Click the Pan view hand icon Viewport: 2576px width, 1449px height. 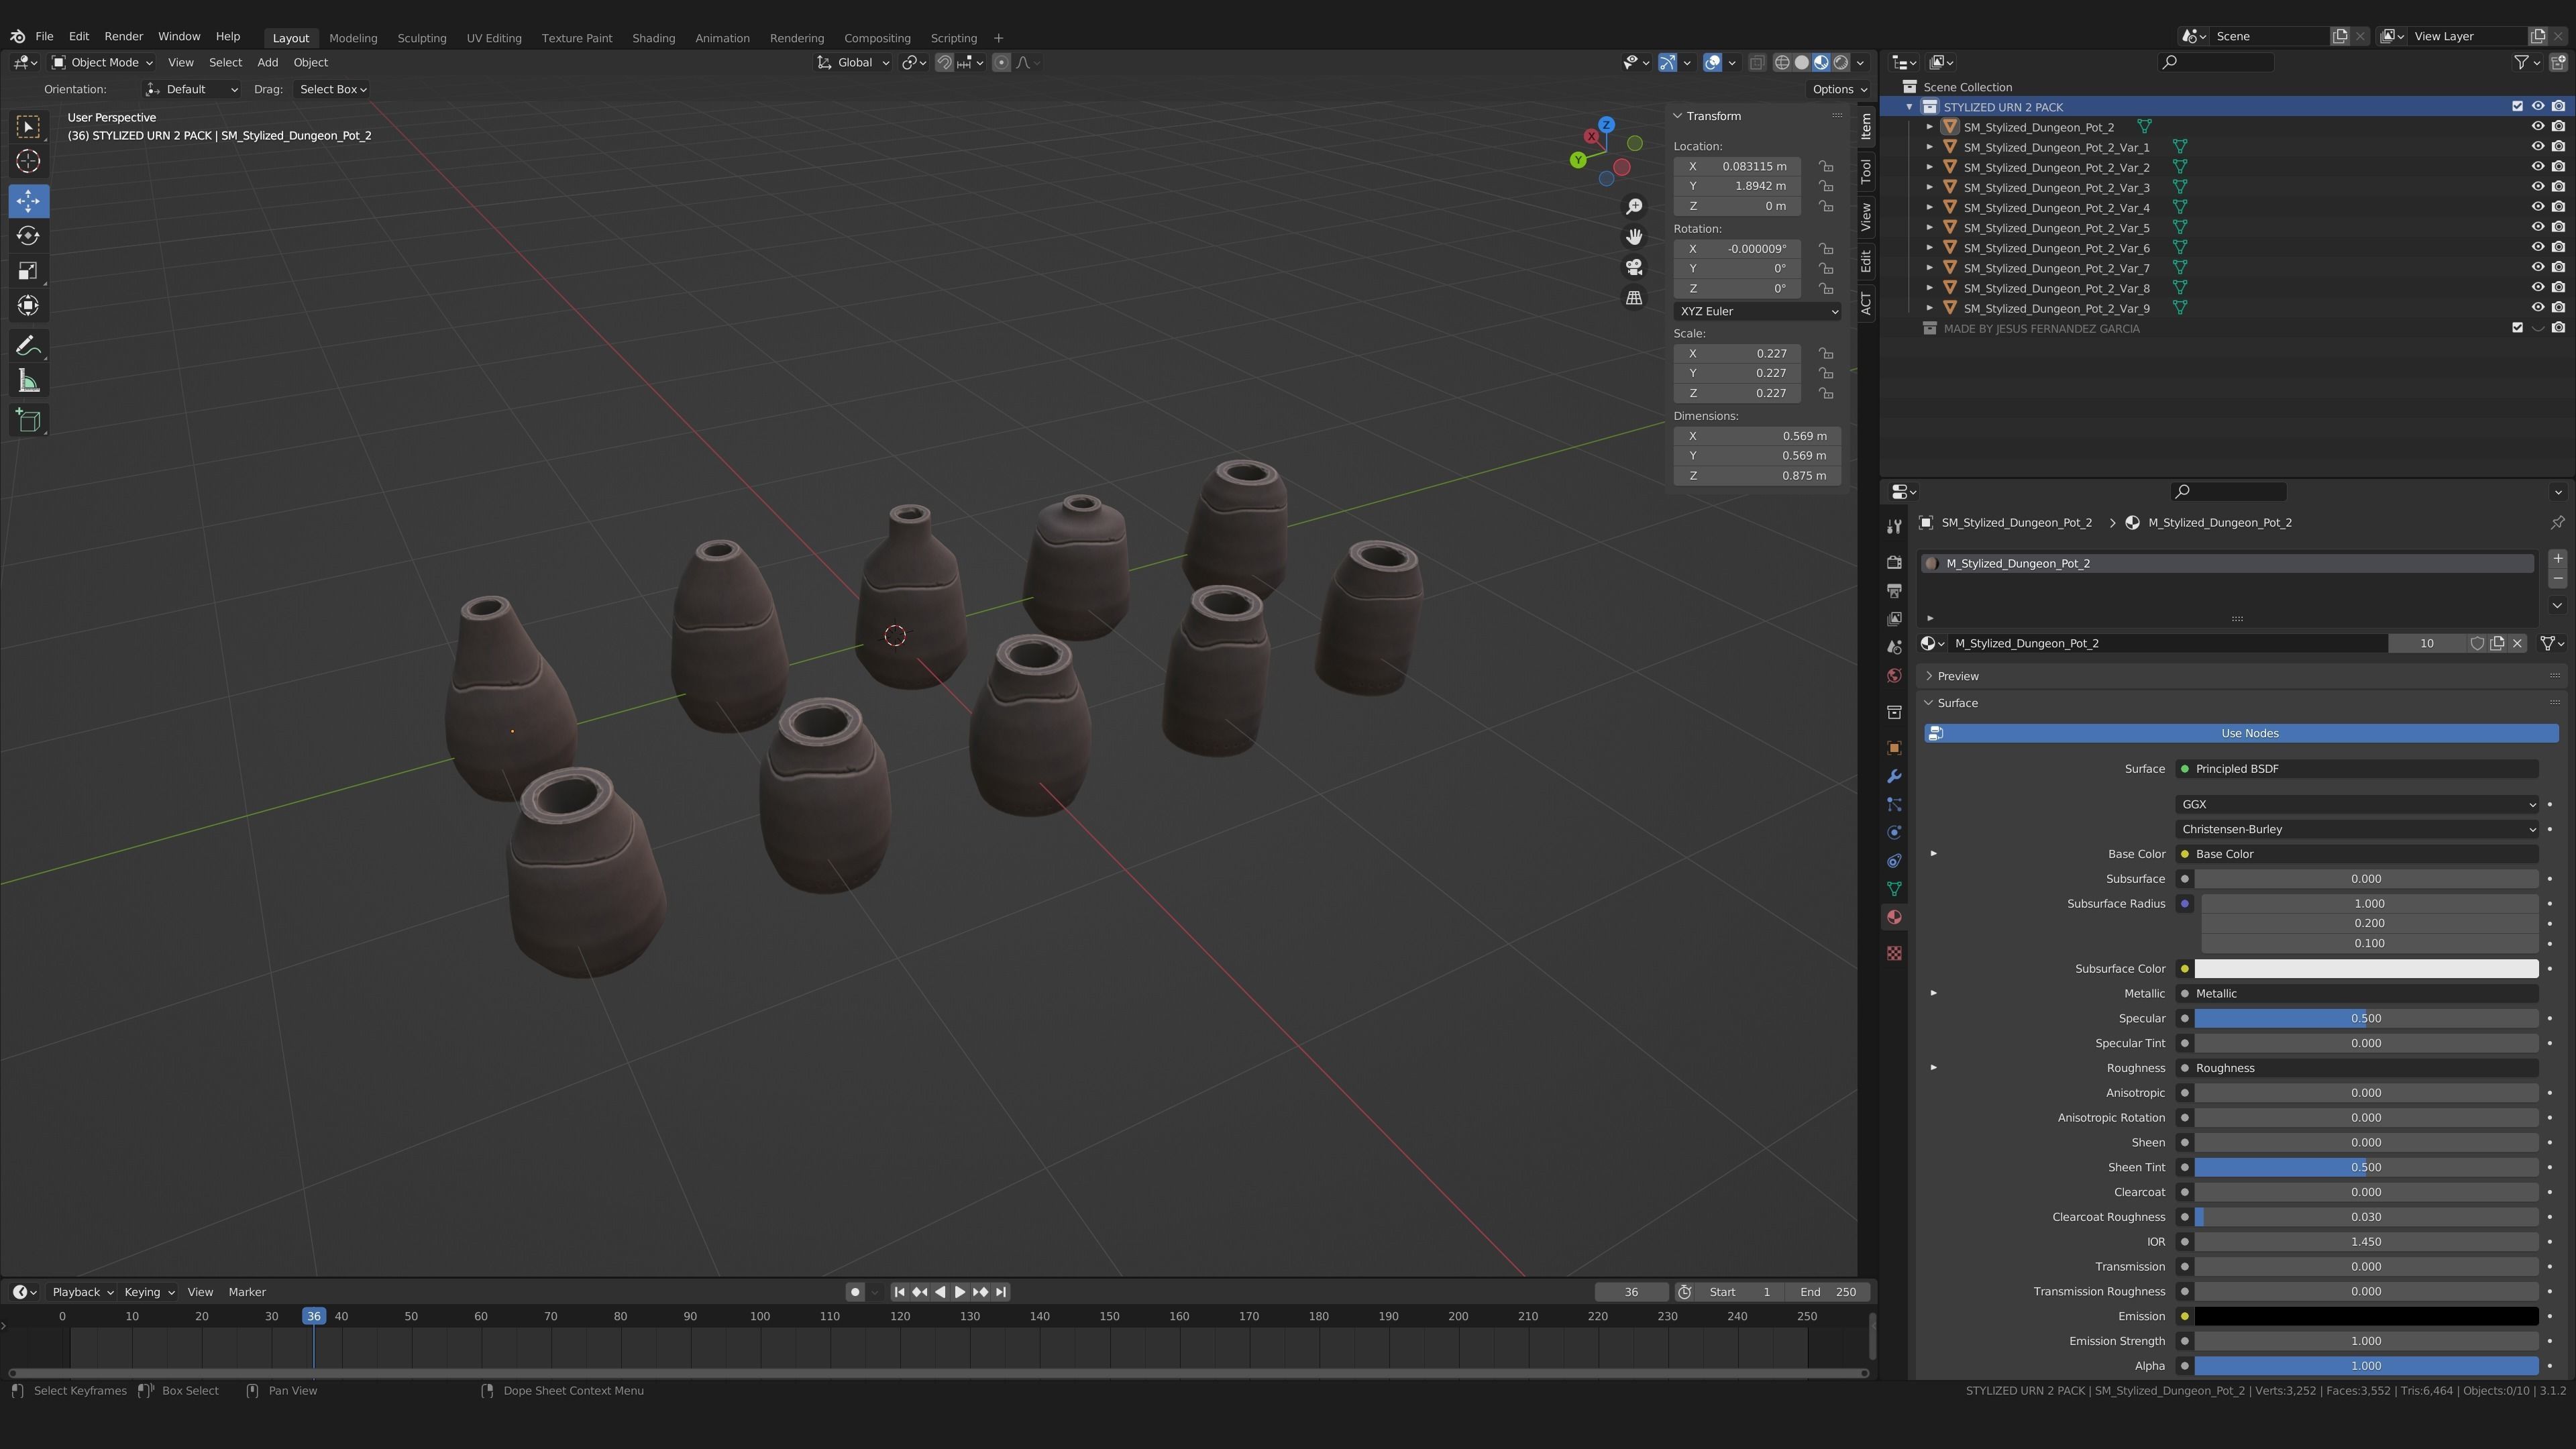(1634, 237)
